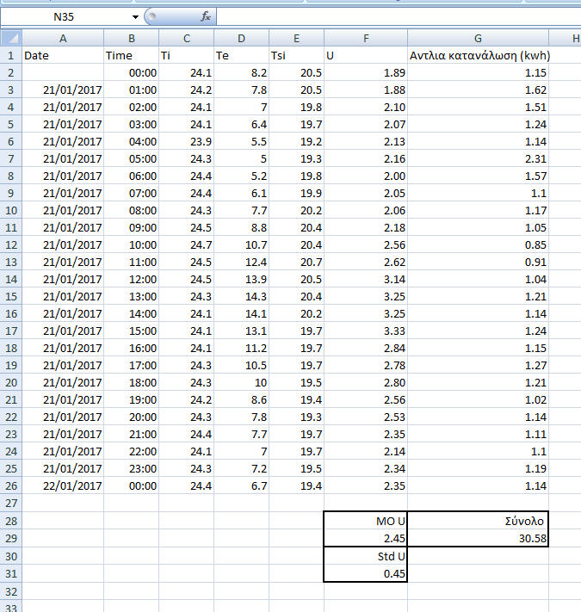581x612 pixels.
Task: Click inside the formula bar
Action: [x=387, y=17]
